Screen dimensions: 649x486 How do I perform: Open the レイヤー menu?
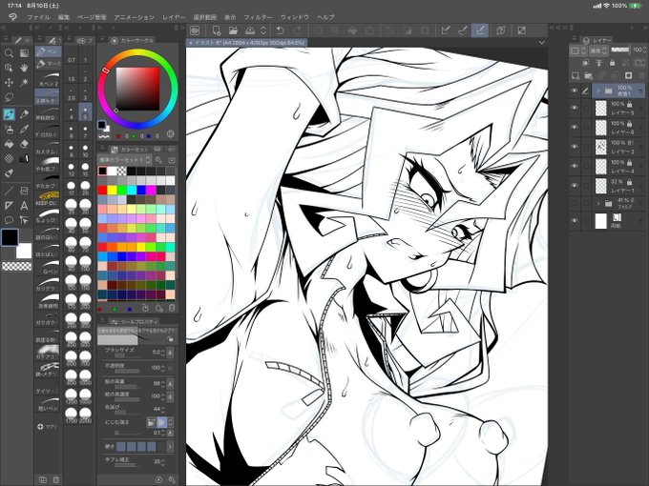[174, 17]
